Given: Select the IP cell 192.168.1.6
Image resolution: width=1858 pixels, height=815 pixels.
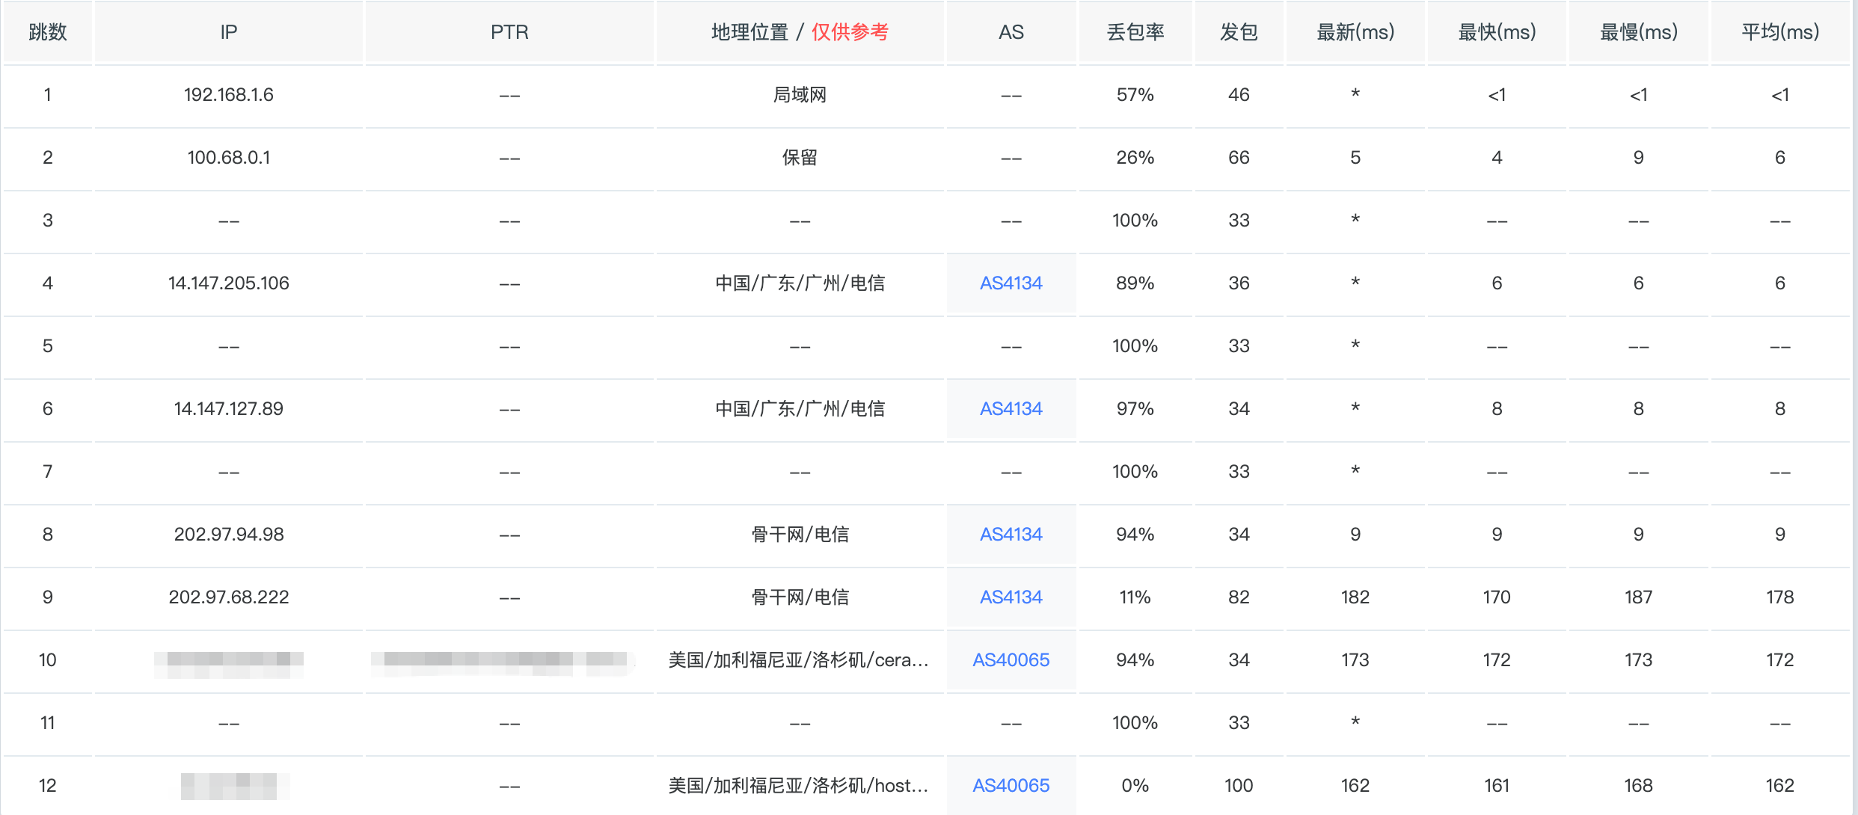Looking at the screenshot, I should point(229,95).
